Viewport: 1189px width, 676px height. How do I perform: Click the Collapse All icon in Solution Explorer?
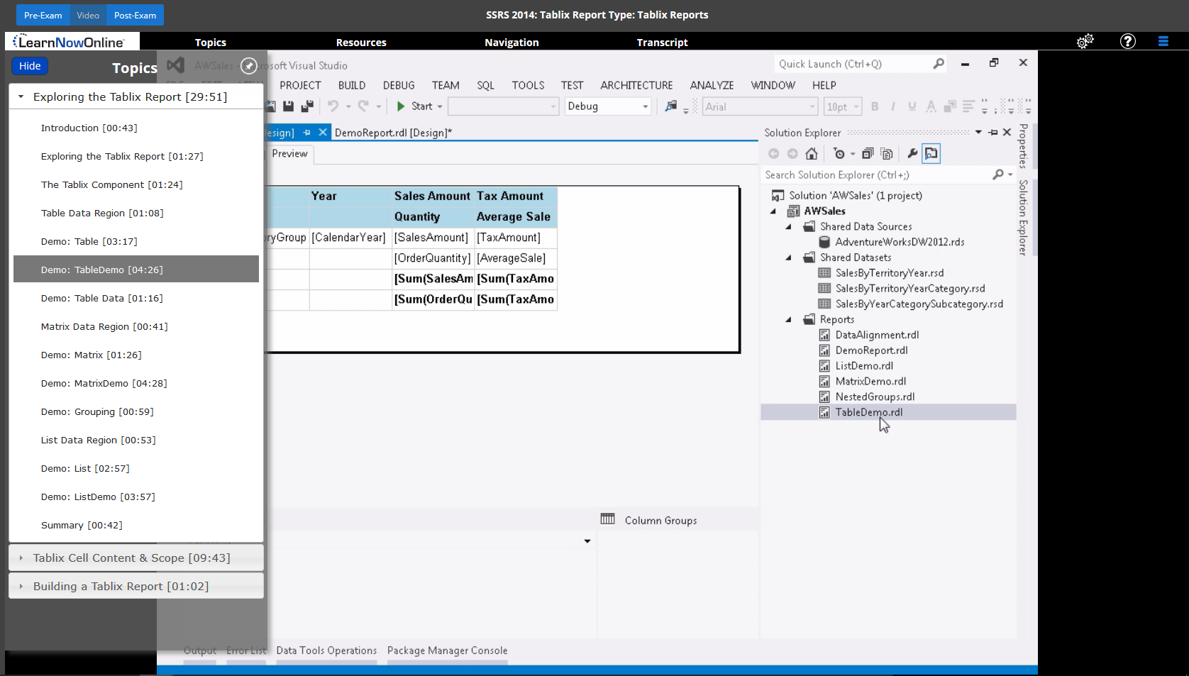click(867, 154)
